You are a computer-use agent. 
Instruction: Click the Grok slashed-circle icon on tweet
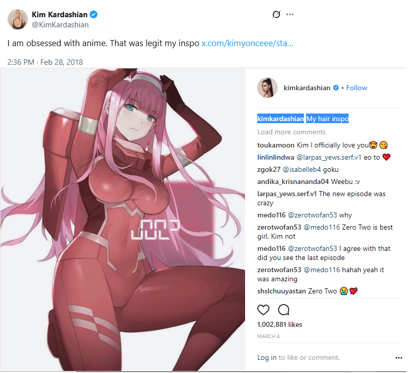click(276, 14)
